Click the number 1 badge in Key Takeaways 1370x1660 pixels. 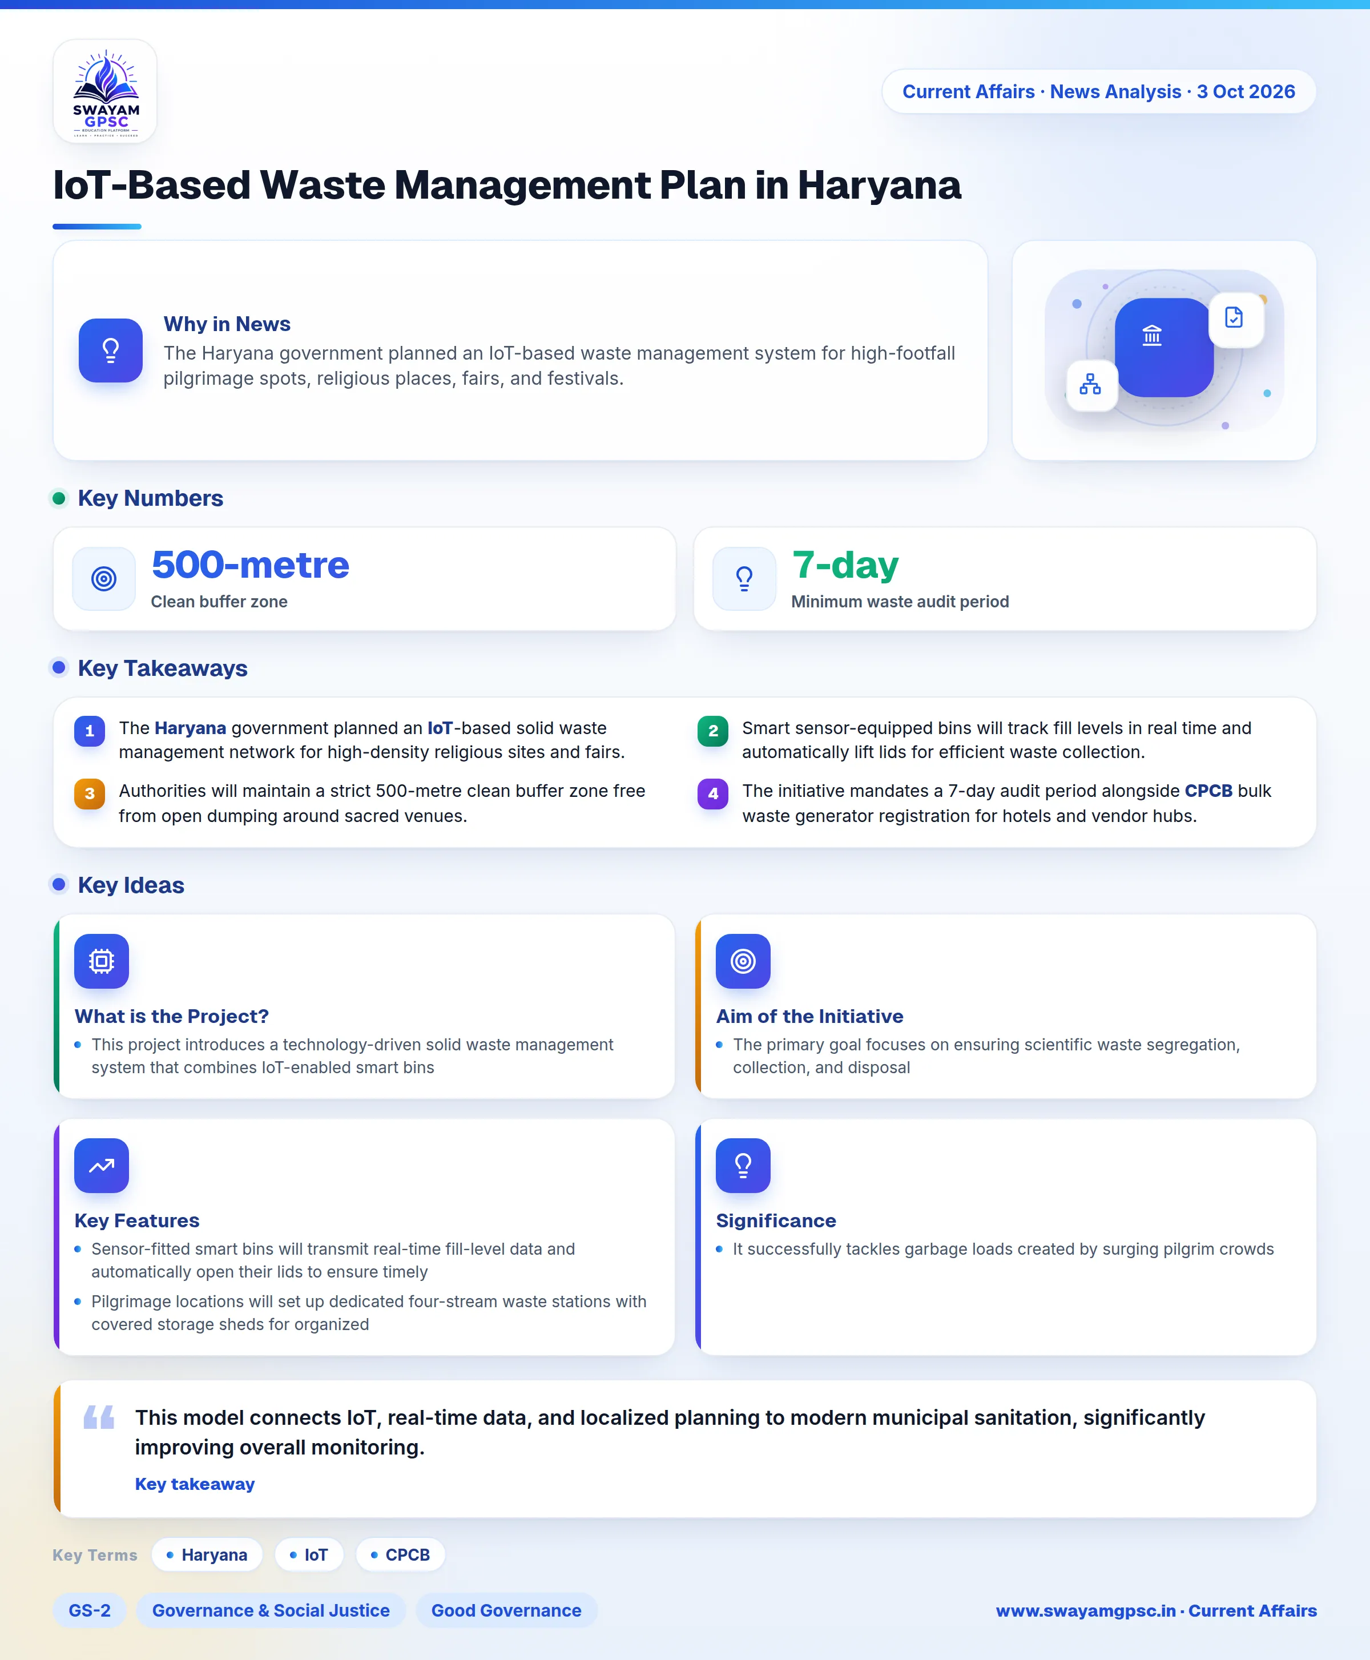(89, 731)
